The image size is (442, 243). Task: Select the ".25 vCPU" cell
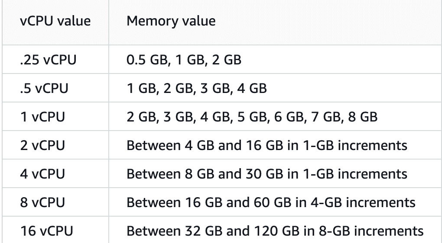point(48,60)
